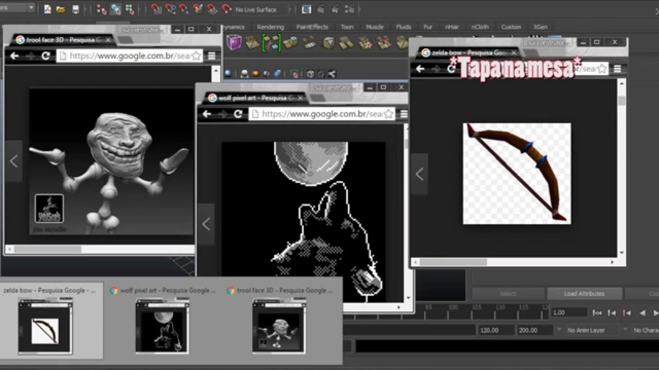Open the XGen shelf tab

[540, 27]
